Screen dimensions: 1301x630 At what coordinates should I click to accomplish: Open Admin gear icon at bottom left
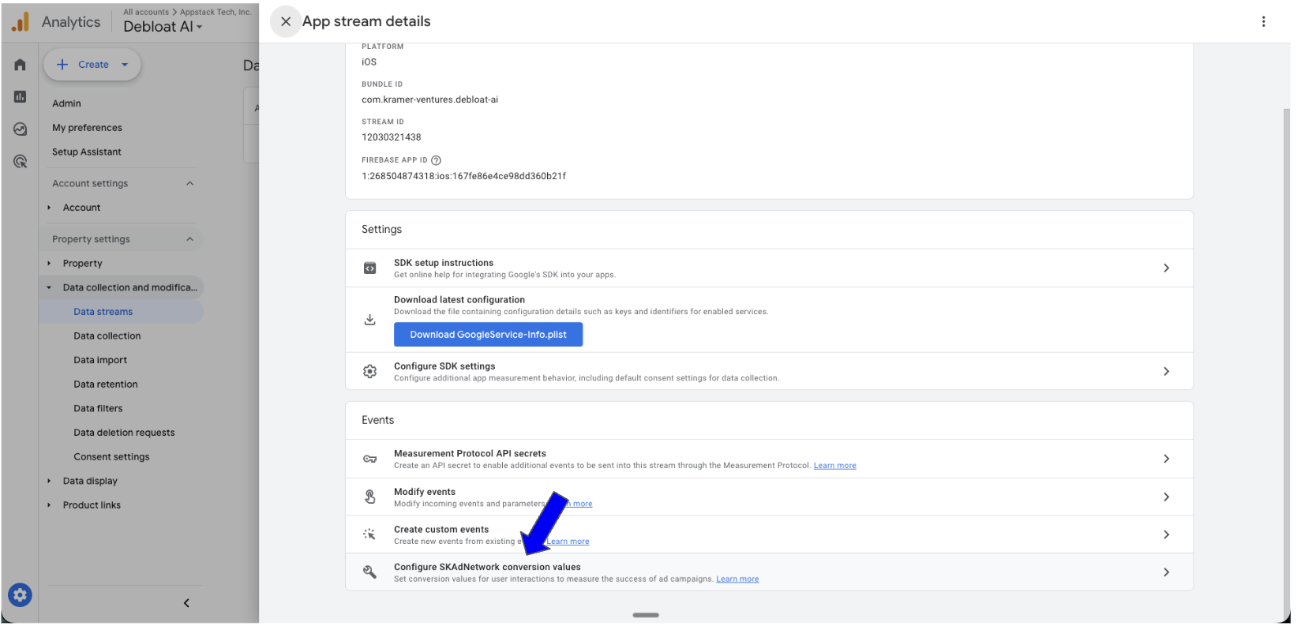[20, 594]
